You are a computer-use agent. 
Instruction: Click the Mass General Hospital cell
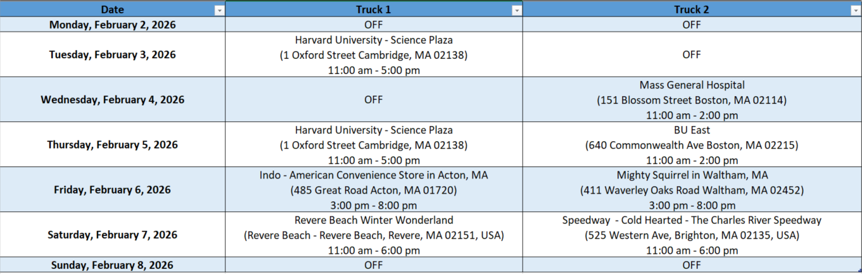pyautogui.click(x=692, y=99)
